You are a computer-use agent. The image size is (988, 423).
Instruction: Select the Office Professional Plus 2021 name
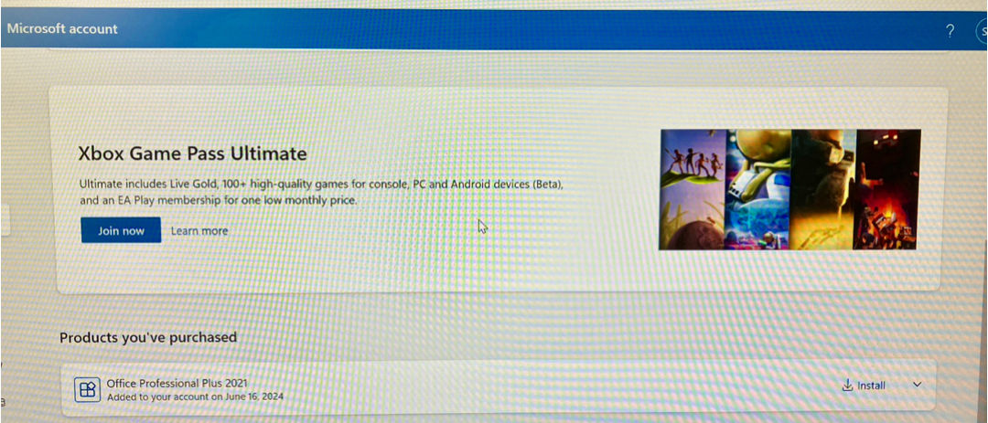pyautogui.click(x=177, y=383)
